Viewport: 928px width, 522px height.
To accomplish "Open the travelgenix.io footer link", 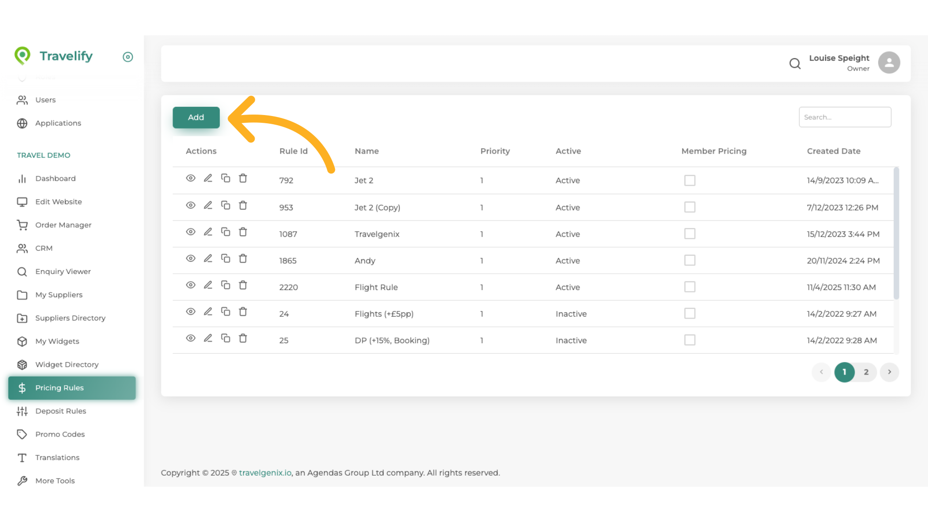I will tap(265, 473).
